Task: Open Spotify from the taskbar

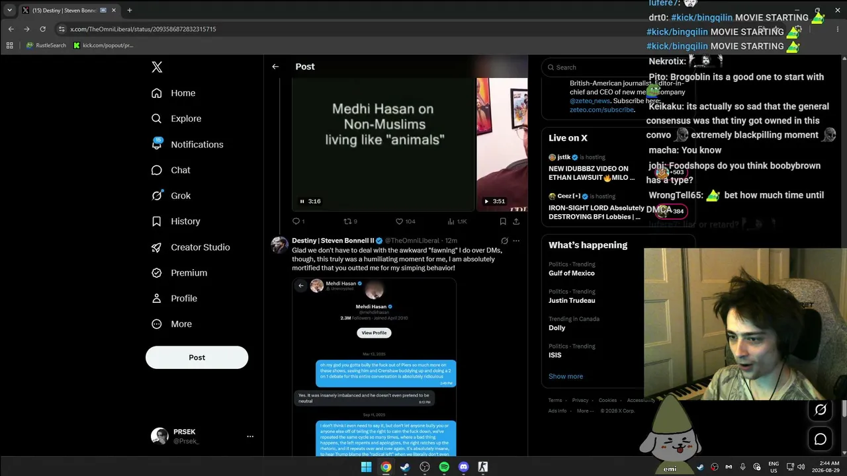Action: [x=444, y=467]
